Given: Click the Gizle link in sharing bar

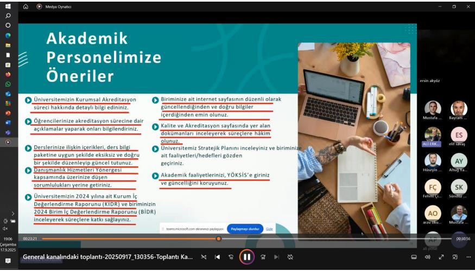Looking at the screenshot, I should point(269,229).
